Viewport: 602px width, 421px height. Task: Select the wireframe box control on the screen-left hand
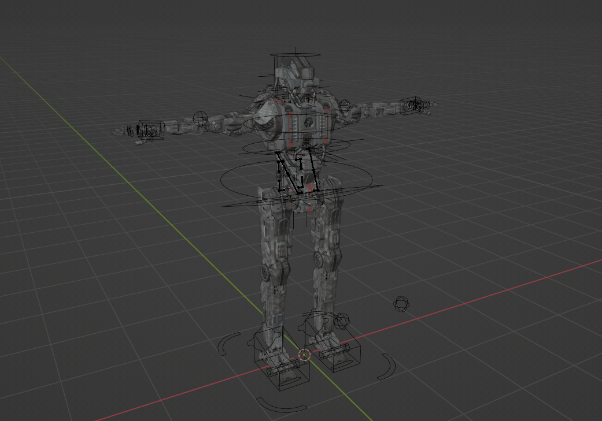[152, 131]
